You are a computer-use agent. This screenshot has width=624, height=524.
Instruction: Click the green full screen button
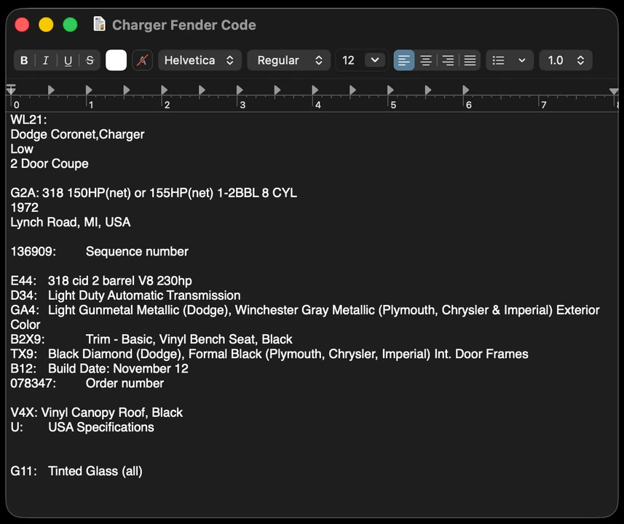[70, 24]
